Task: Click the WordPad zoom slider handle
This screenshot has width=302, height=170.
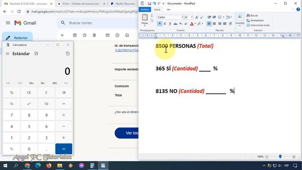Action: coord(280,156)
